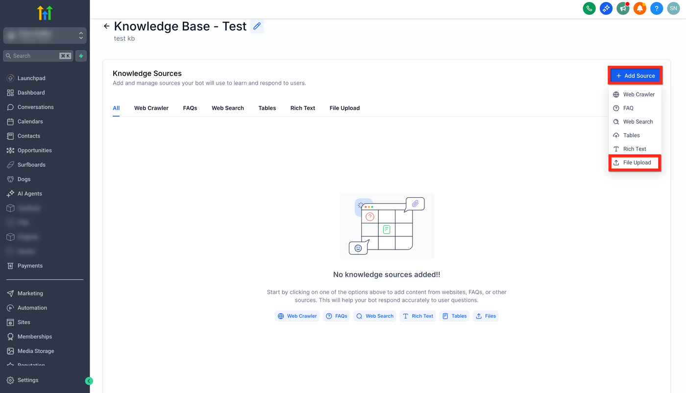Click the sidebar Search input field
Viewport: 686px width, 393px height.
coord(32,56)
